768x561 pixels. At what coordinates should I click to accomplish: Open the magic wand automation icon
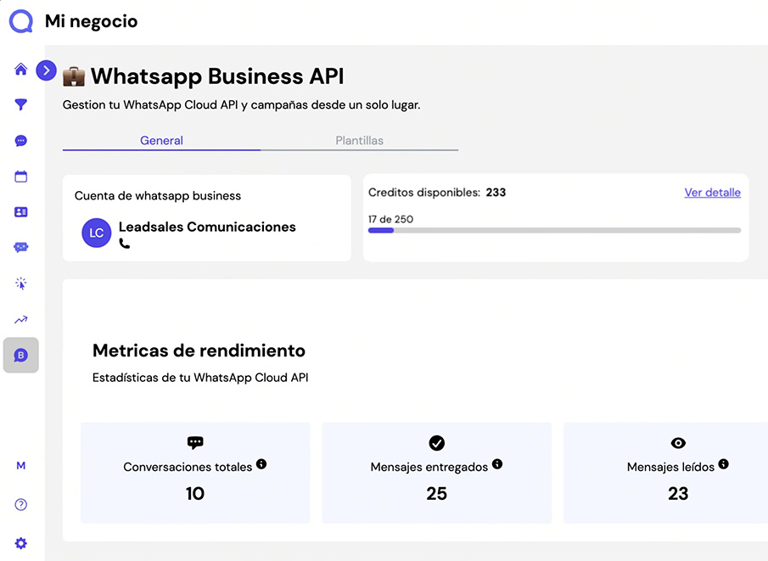pyautogui.click(x=20, y=283)
